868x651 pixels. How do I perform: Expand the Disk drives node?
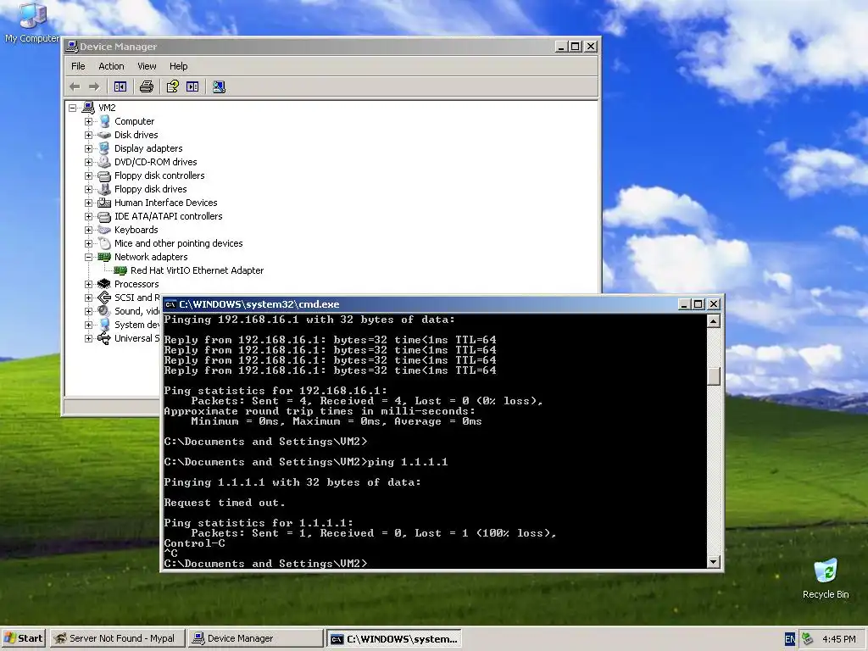point(88,135)
